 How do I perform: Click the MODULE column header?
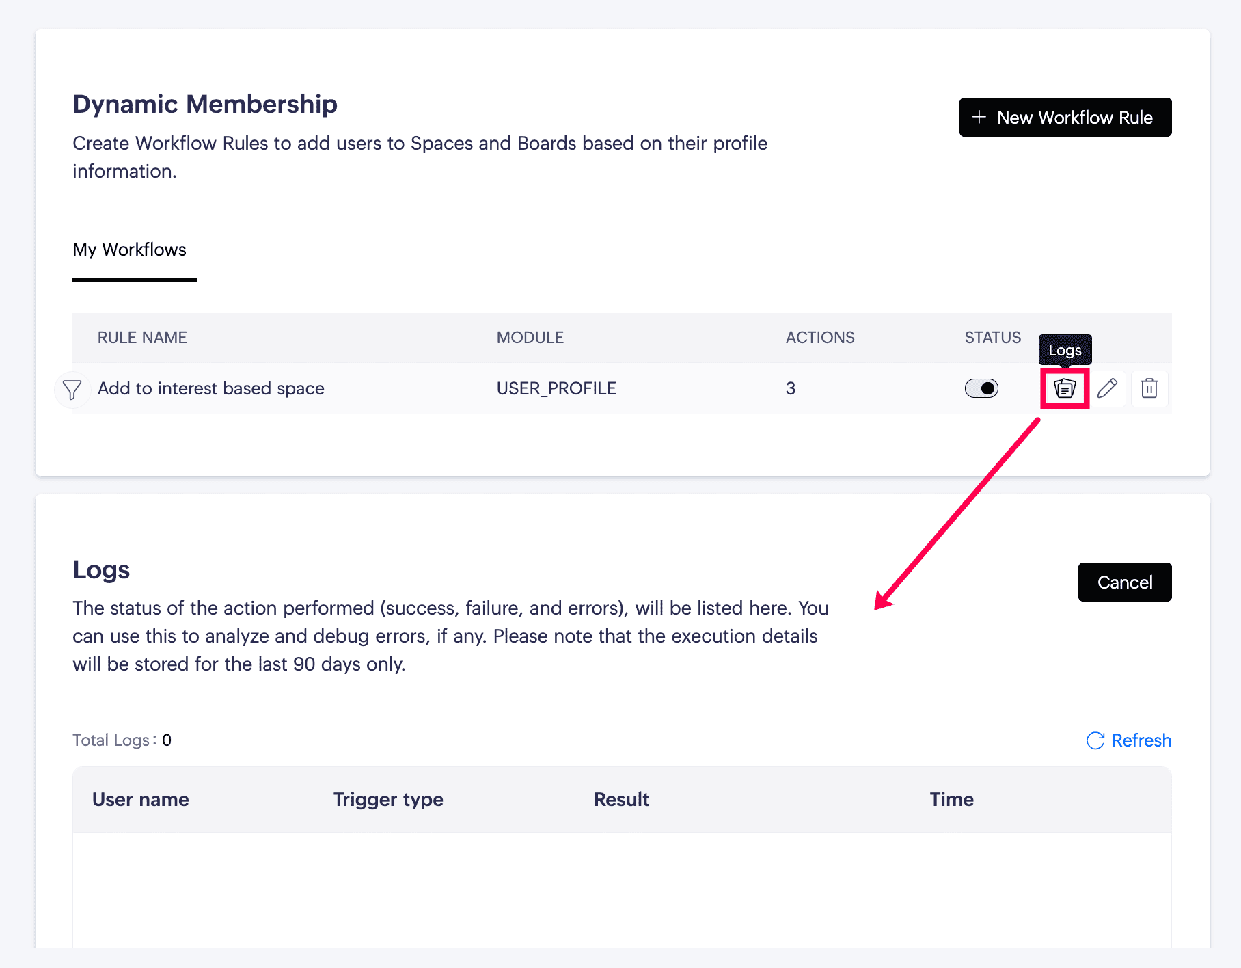click(x=530, y=338)
